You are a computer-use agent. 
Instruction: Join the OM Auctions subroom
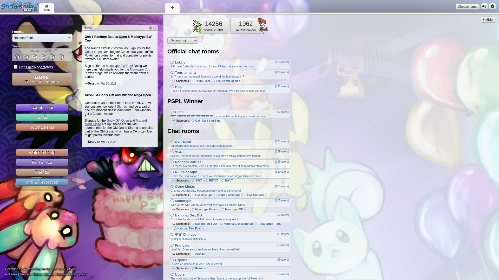(254, 195)
